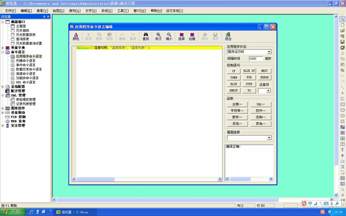Open the Windows 开始 Start button

coord(13,212)
